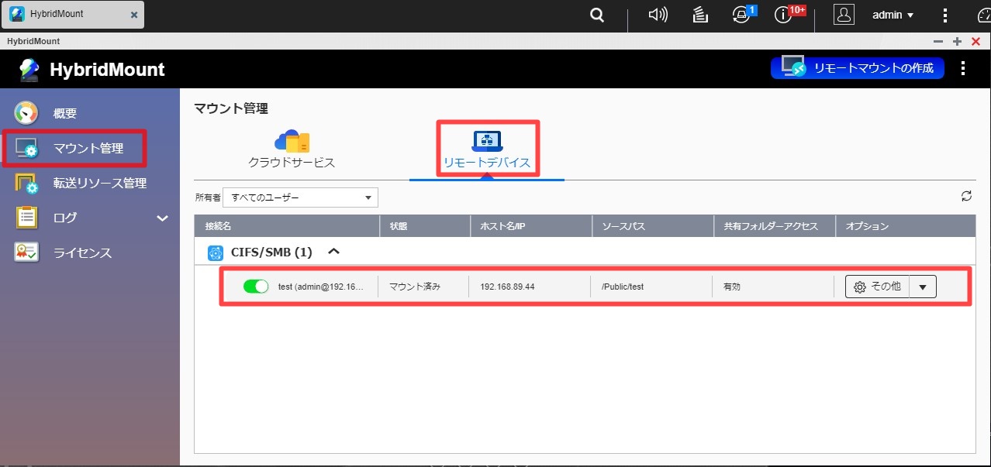Open ログ in sidebar
991x467 pixels.
tap(65, 218)
